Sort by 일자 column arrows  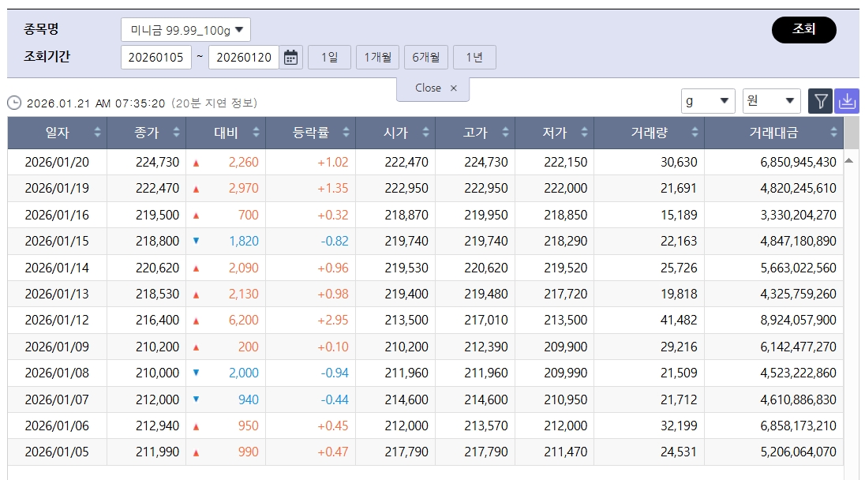(x=98, y=133)
